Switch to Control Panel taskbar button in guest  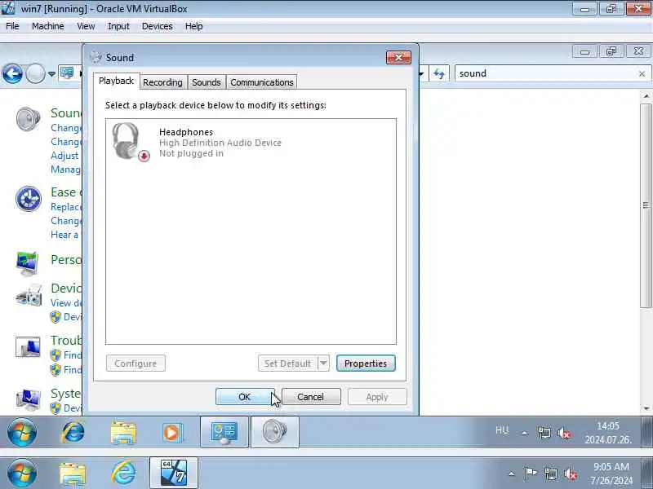[x=224, y=433]
